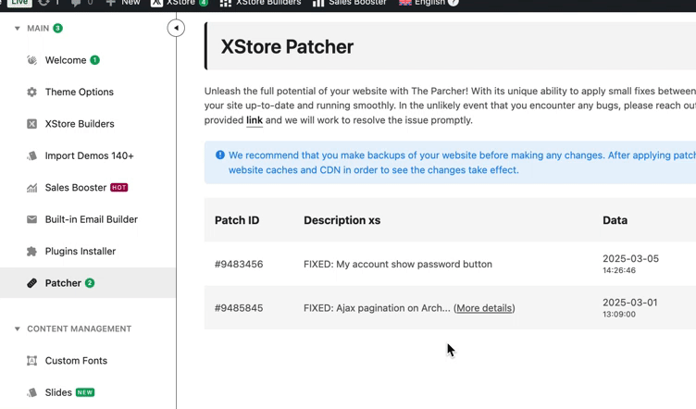Click the 2025-03-01 date cell
This screenshot has width=696, height=409.
click(630, 307)
